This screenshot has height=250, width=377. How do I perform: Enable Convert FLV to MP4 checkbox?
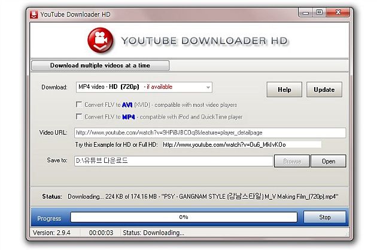[79, 116]
